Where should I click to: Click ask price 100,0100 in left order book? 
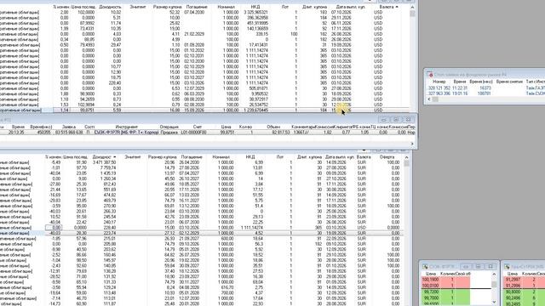point(430,286)
